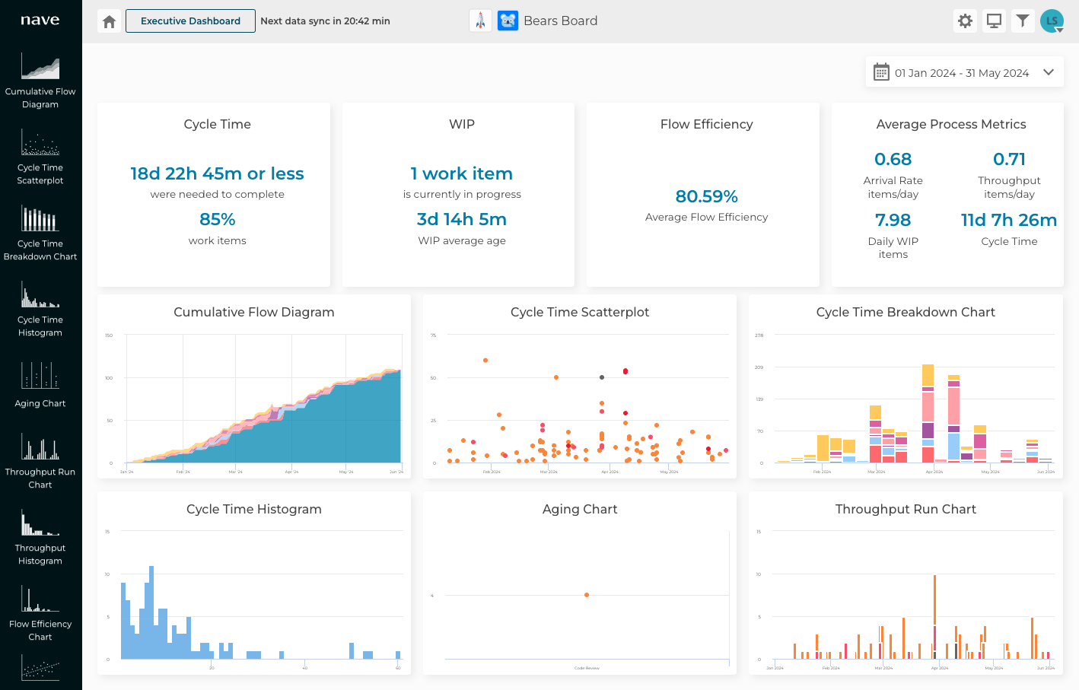The image size is (1079, 690).
Task: Open the dashboard settings gear
Action: click(965, 21)
